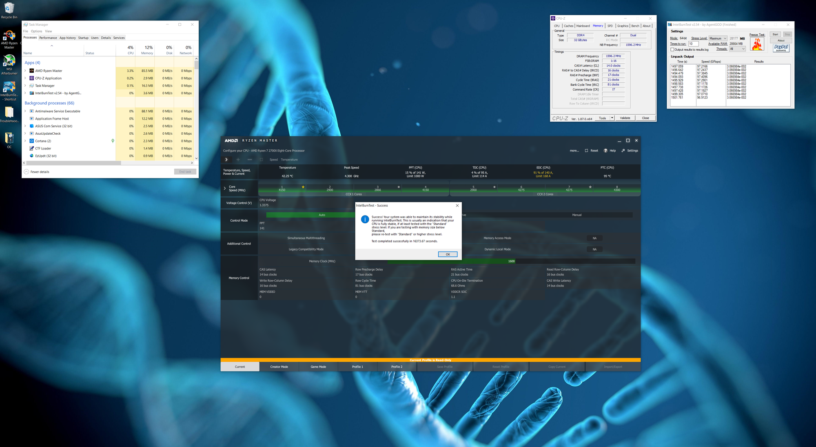816x447 pixels.
Task: Switch to Performance tab in Task Manager
Action: [x=48, y=38]
